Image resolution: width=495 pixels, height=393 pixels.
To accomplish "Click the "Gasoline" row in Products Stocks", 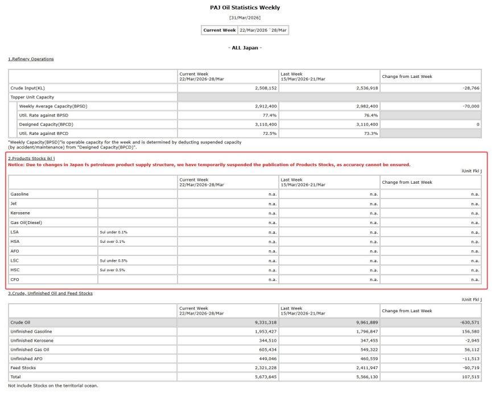I will click(19, 194).
